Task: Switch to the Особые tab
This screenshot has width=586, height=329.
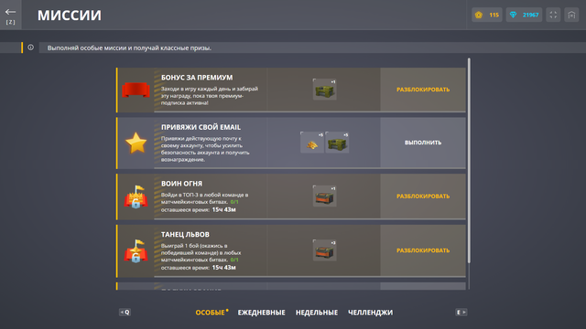Action: tap(211, 313)
